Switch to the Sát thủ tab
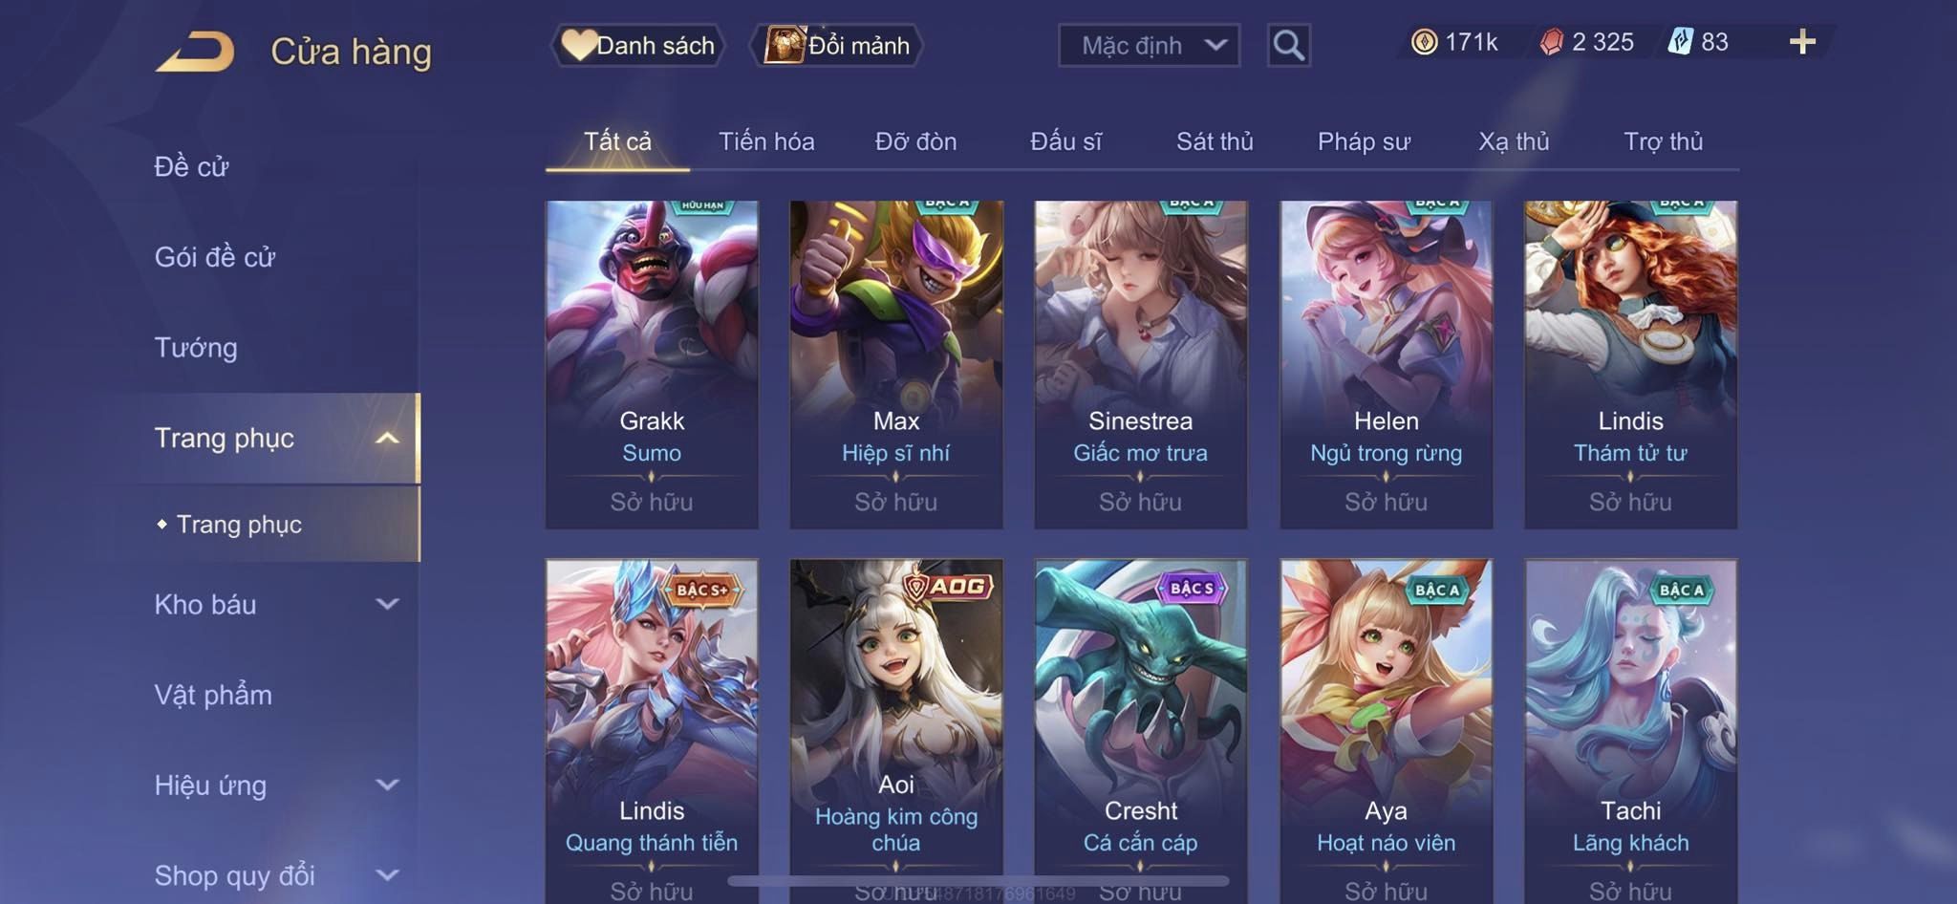 coord(1215,141)
